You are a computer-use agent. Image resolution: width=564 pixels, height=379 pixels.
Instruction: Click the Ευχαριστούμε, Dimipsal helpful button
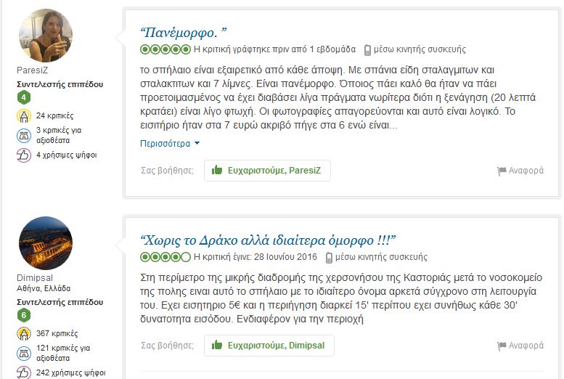pos(269,346)
